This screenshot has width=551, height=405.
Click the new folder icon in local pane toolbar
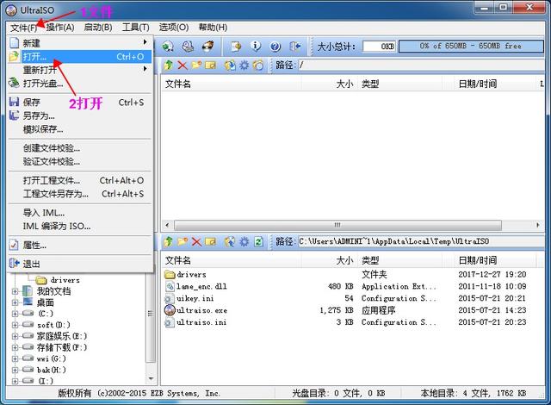[183, 241]
